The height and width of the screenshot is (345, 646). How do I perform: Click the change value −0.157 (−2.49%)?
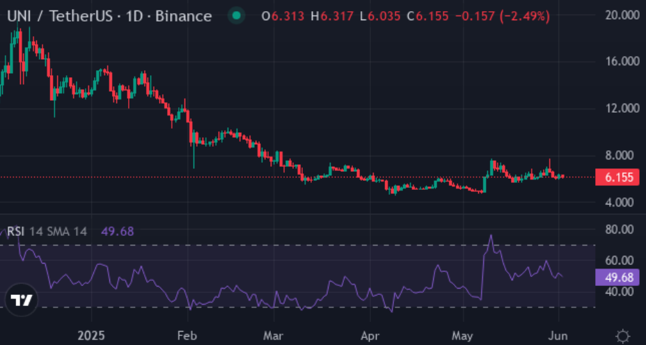coord(502,17)
